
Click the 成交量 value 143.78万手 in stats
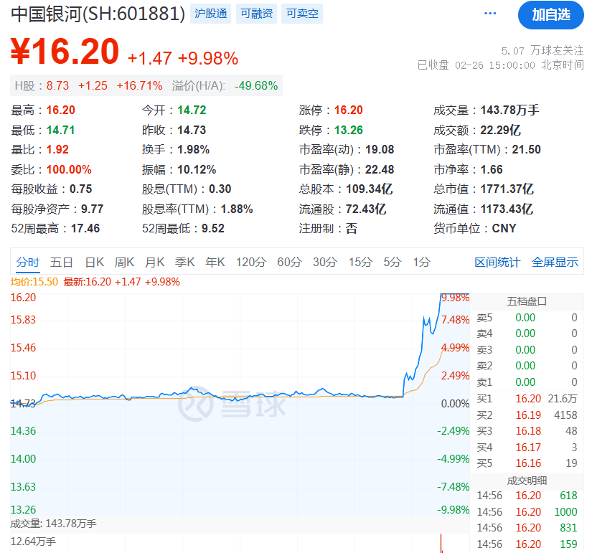click(509, 110)
